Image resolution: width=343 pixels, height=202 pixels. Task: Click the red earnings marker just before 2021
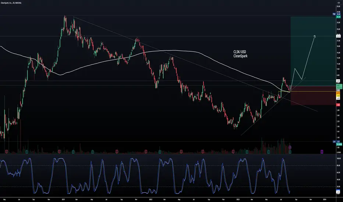tap(59, 152)
